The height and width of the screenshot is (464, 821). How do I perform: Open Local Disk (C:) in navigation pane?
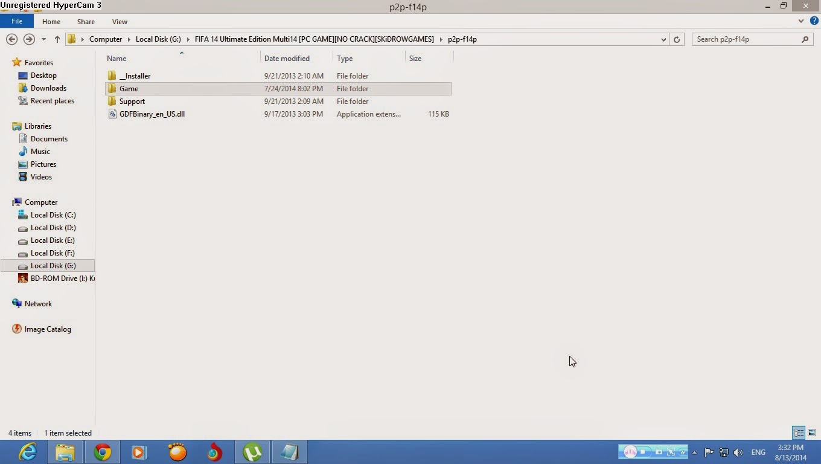pos(53,215)
